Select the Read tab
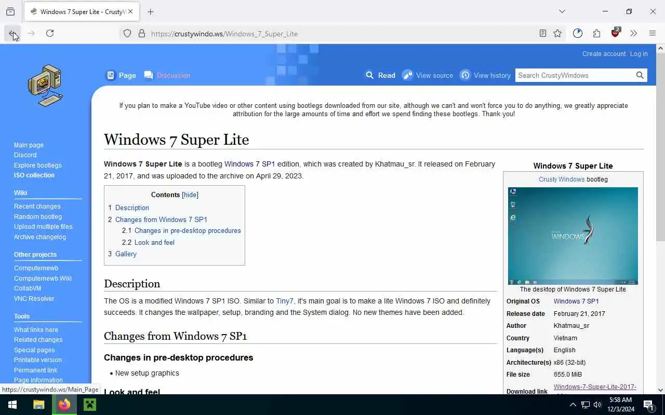The height and width of the screenshot is (415, 665). 380,75
